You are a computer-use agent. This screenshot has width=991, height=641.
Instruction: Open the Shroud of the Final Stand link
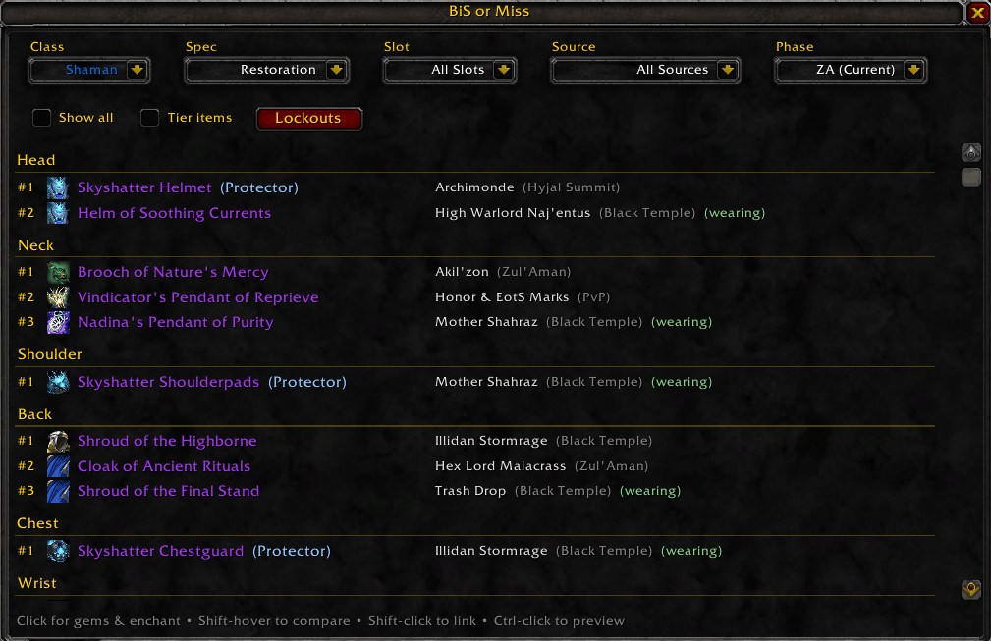169,491
